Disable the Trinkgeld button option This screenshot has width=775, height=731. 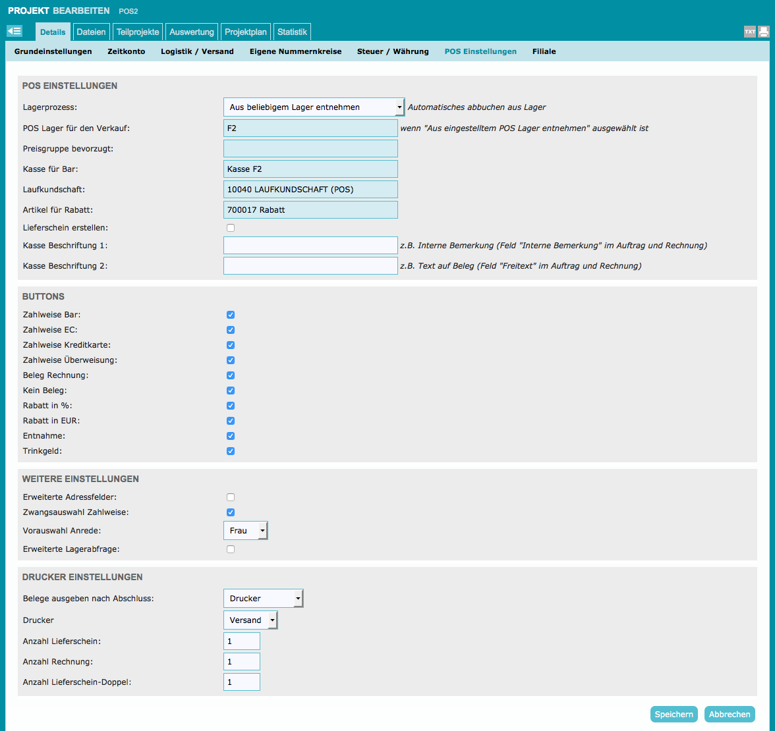pyautogui.click(x=231, y=451)
